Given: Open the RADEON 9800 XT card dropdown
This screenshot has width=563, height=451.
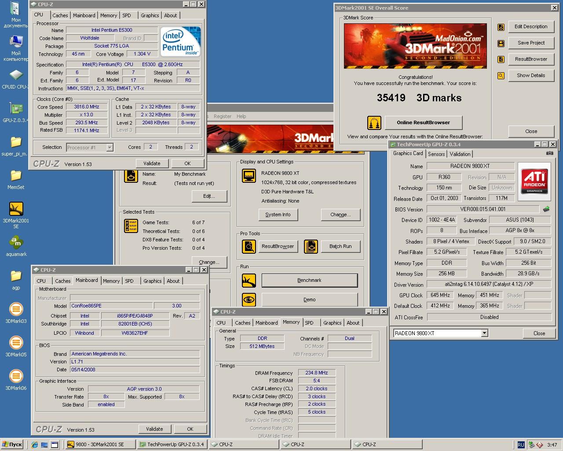Looking at the screenshot, I should [484, 333].
